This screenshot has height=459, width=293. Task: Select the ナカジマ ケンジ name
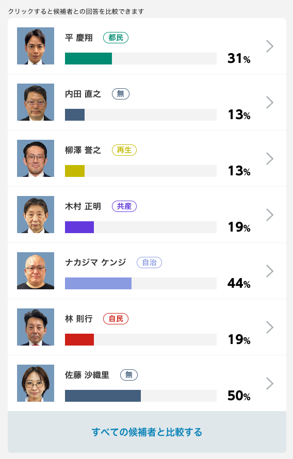[x=95, y=263]
